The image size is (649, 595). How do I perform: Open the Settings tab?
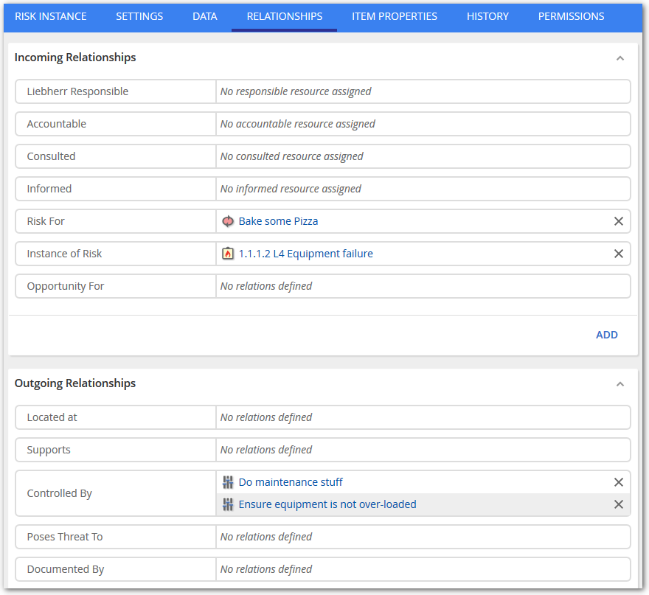tap(139, 16)
